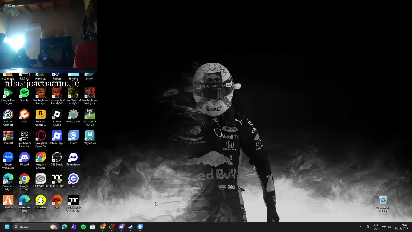The width and height of the screenshot is (412, 232).
Task: Open Spotify from the taskbar
Action: 83,227
